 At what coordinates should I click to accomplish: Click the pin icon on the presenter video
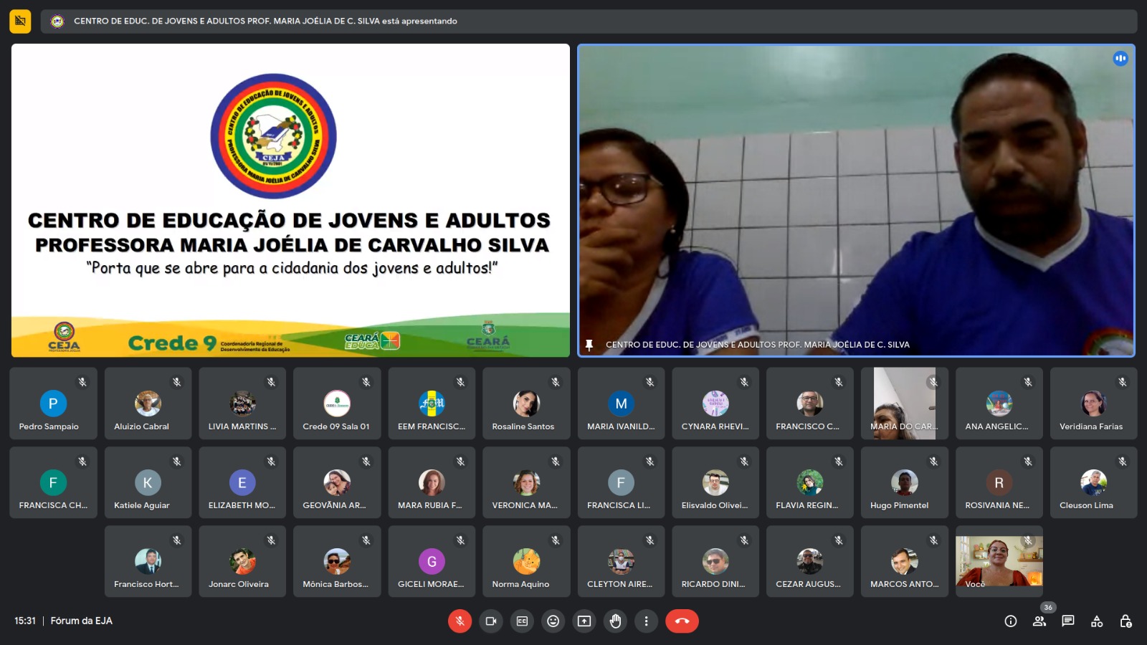pyautogui.click(x=589, y=345)
